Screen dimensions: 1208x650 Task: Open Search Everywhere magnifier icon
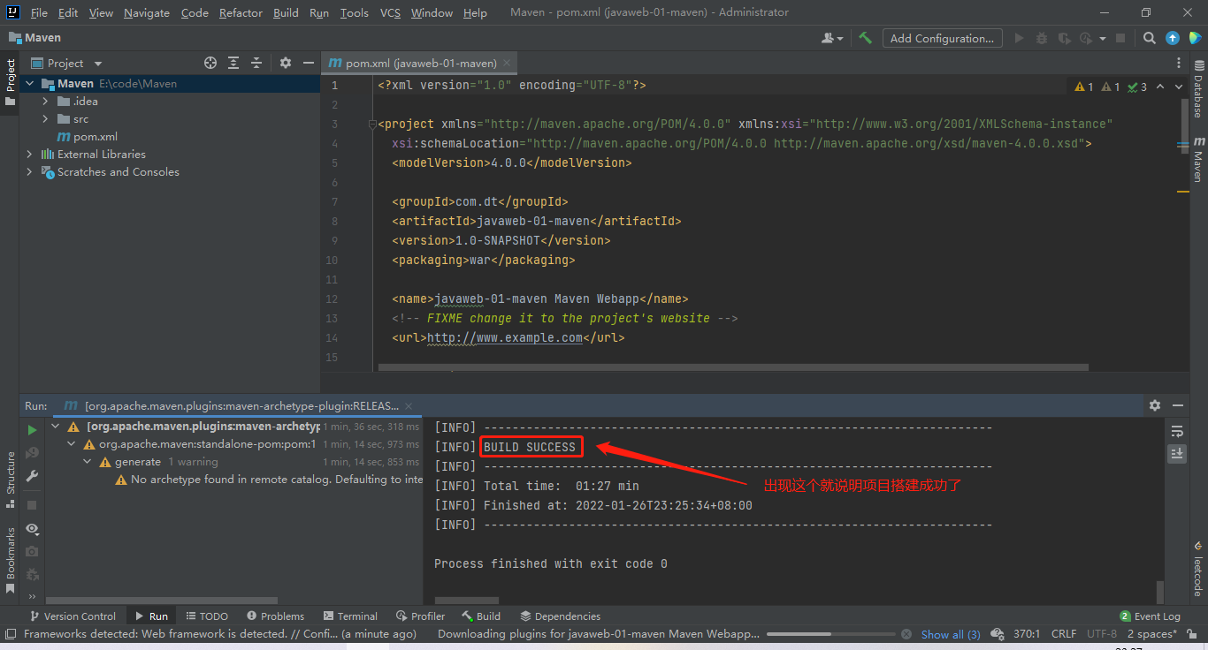1149,38
